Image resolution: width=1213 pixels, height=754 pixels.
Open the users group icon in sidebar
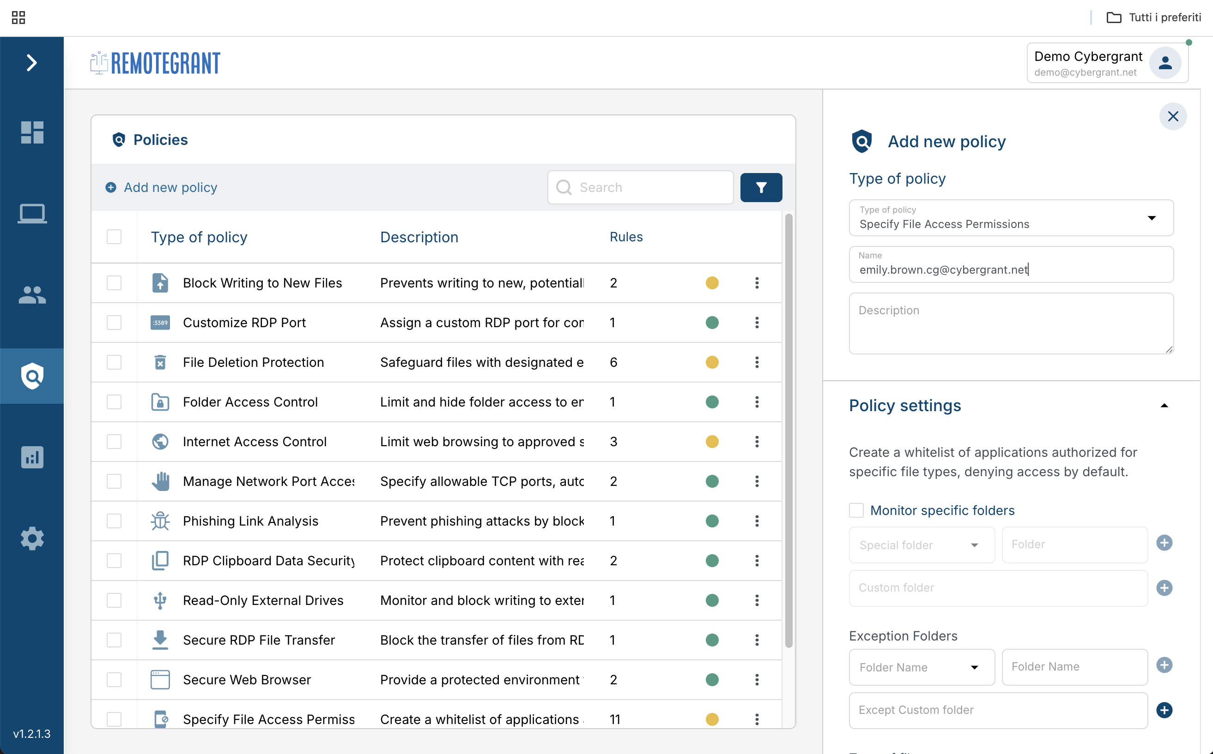[x=32, y=295]
